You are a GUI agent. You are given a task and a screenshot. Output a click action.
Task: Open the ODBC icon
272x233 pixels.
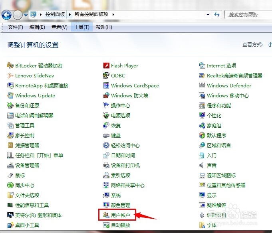click(106, 75)
